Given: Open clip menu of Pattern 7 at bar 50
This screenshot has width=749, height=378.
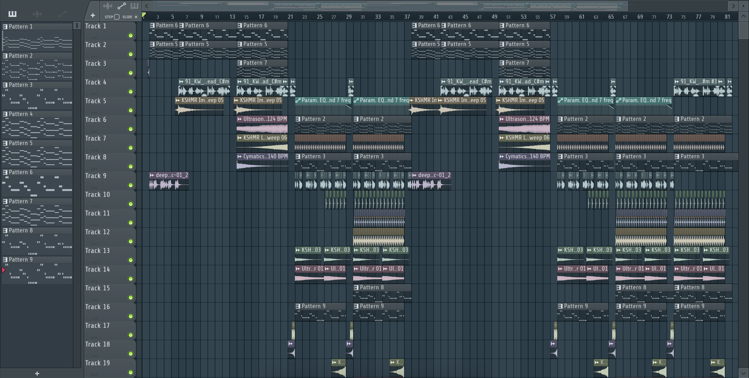Looking at the screenshot, I should coord(502,63).
